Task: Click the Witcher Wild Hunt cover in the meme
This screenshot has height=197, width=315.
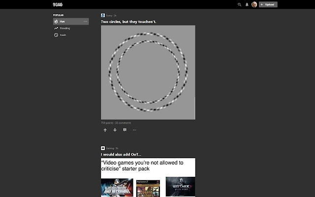Action: coord(181,187)
